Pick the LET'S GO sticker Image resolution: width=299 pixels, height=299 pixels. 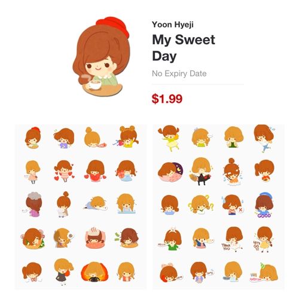click(x=264, y=239)
